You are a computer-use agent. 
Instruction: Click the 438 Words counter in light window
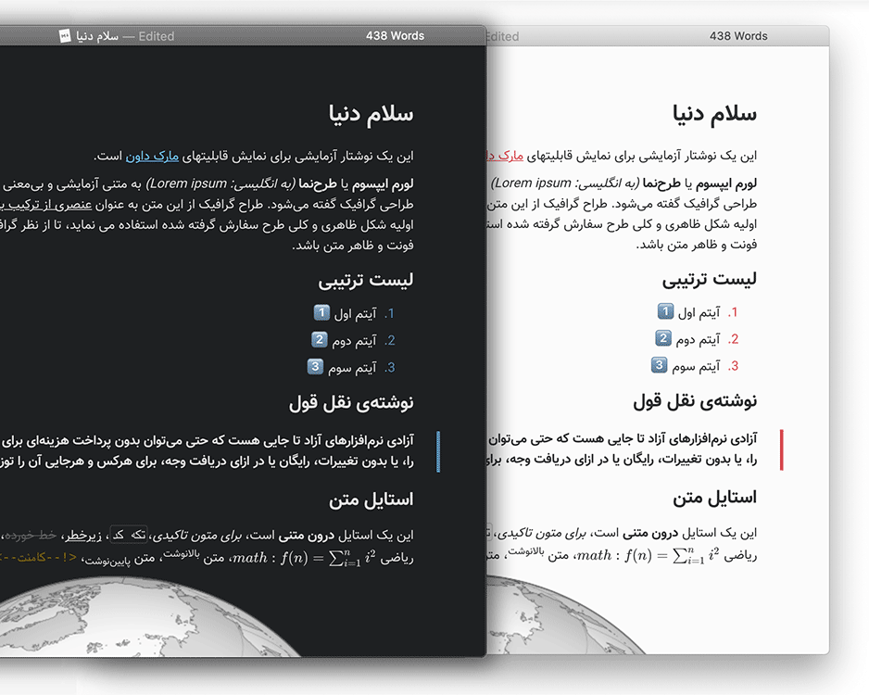[738, 36]
